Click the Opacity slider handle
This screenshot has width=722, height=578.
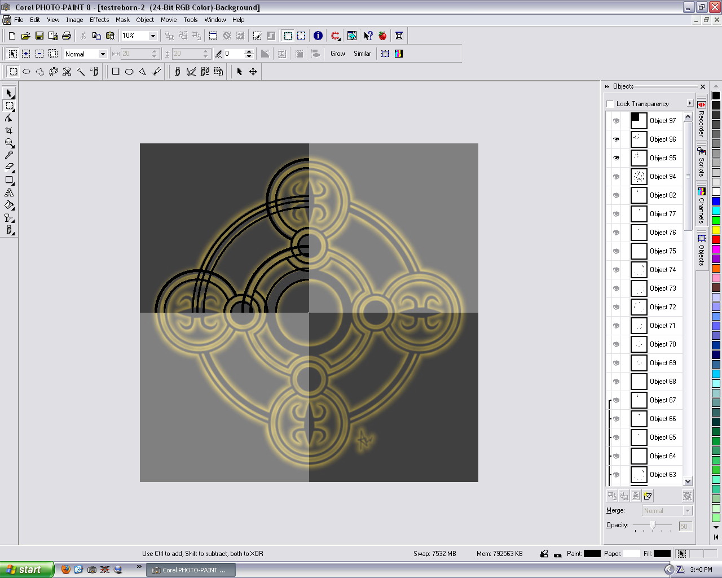[653, 526]
